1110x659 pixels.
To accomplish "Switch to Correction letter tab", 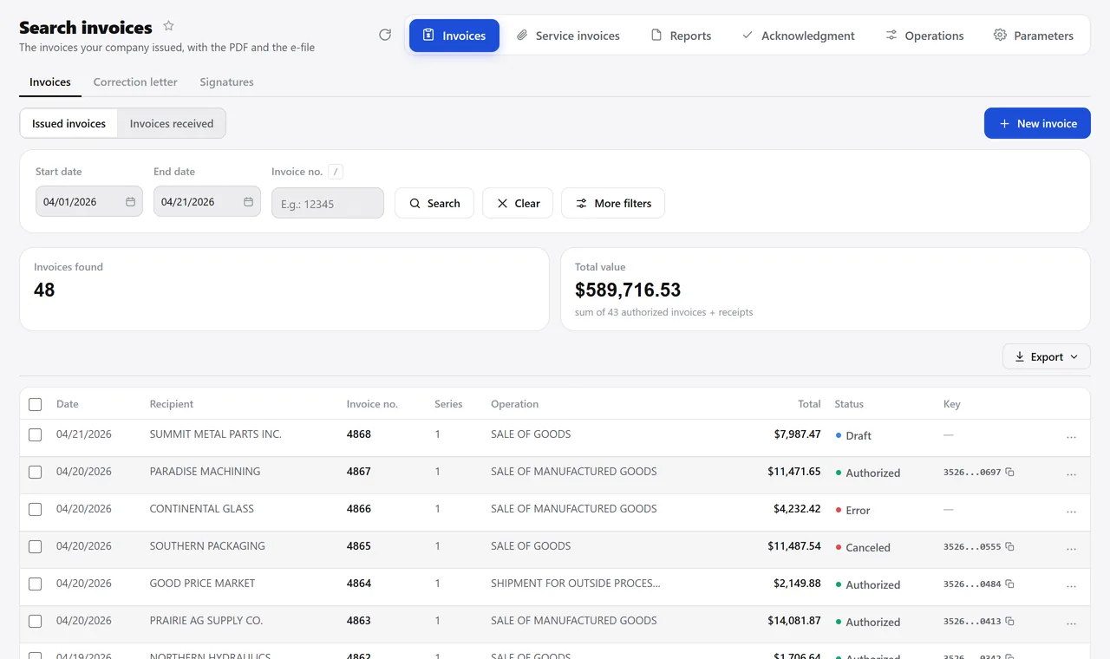I will [x=135, y=82].
